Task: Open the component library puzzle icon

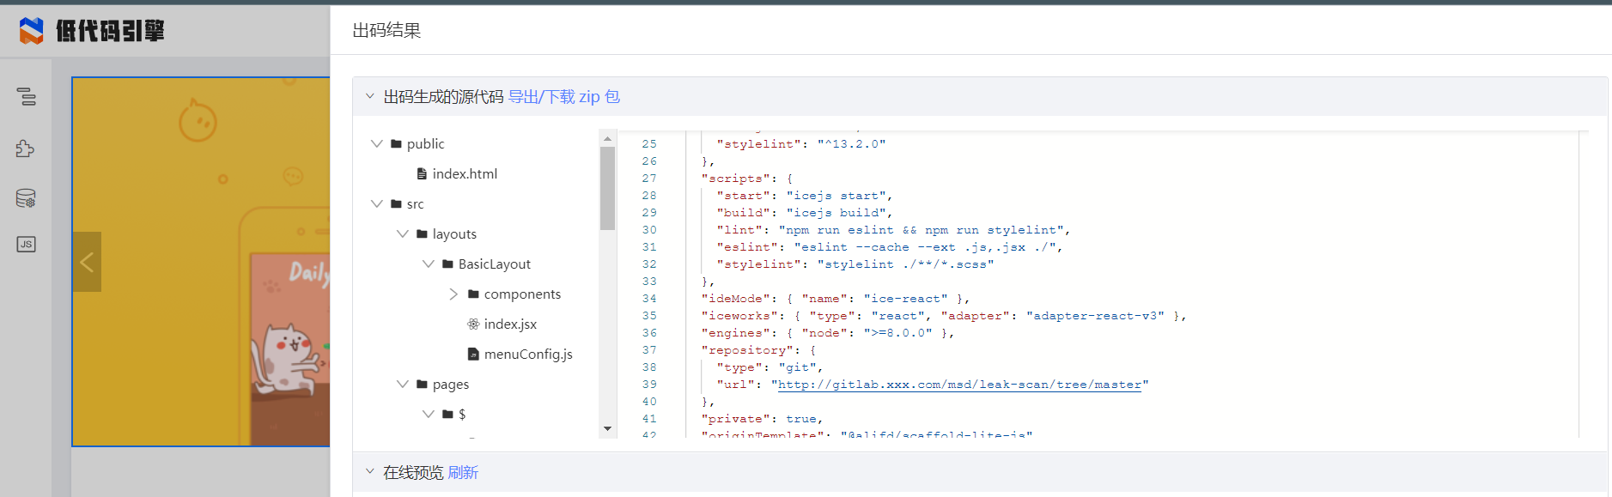Action: pos(26,148)
